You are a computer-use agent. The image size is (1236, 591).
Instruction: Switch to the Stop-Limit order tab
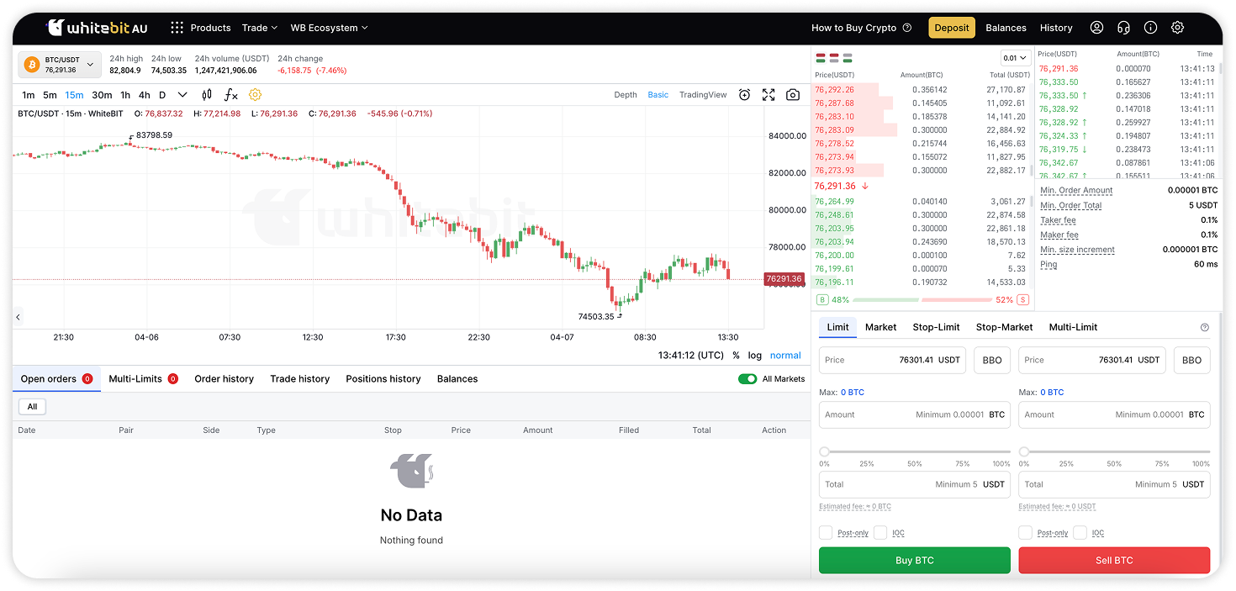[936, 327]
